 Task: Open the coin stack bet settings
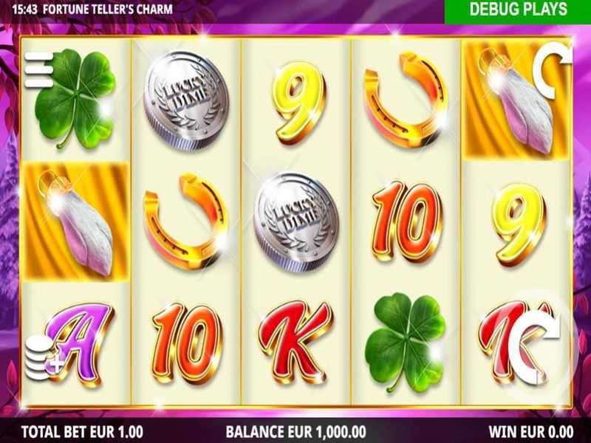(43, 357)
